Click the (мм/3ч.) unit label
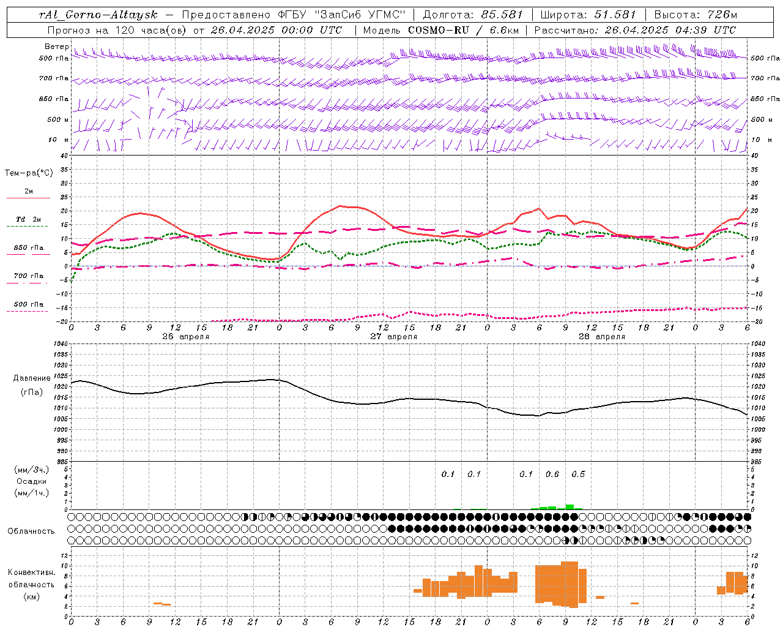 32,470
